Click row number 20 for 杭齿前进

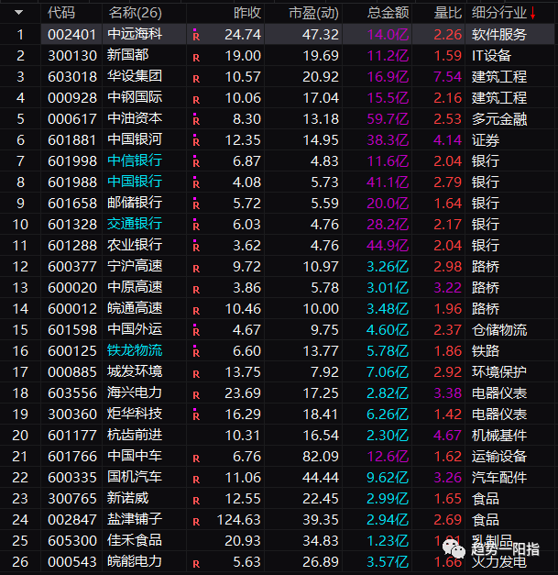click(20, 436)
